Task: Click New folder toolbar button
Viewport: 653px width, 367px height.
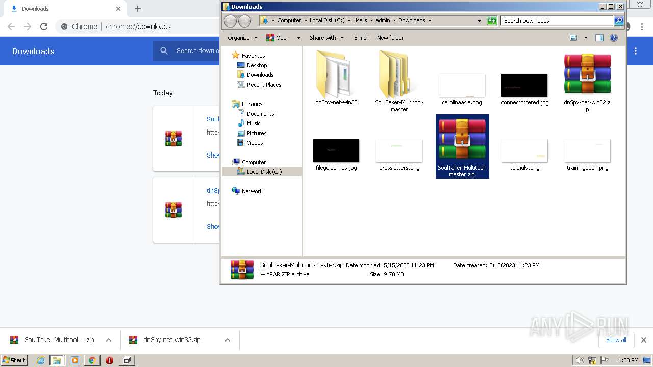Action: pyautogui.click(x=390, y=38)
